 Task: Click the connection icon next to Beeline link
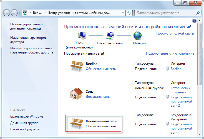(x=168, y=69)
